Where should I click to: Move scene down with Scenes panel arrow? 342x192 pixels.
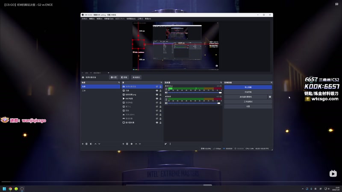click(99, 144)
